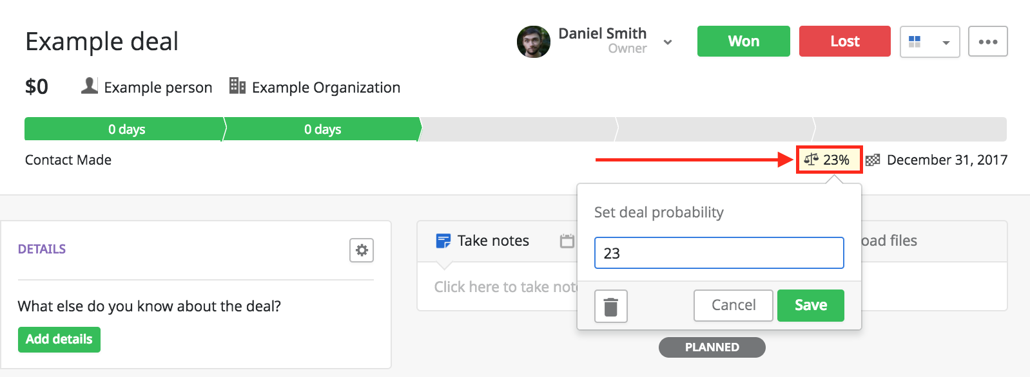The height and width of the screenshot is (377, 1030).
Task: Mark the deal as Won
Action: coord(743,41)
